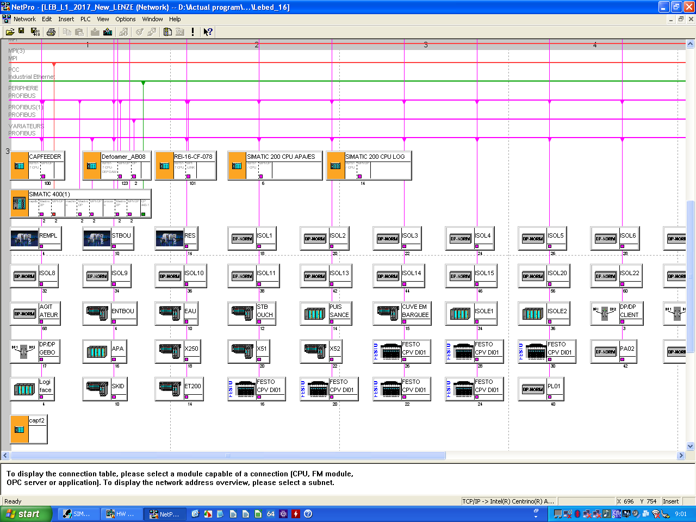Click the X250 node name
Screen dimensions: 696x522
pyautogui.click(x=191, y=349)
